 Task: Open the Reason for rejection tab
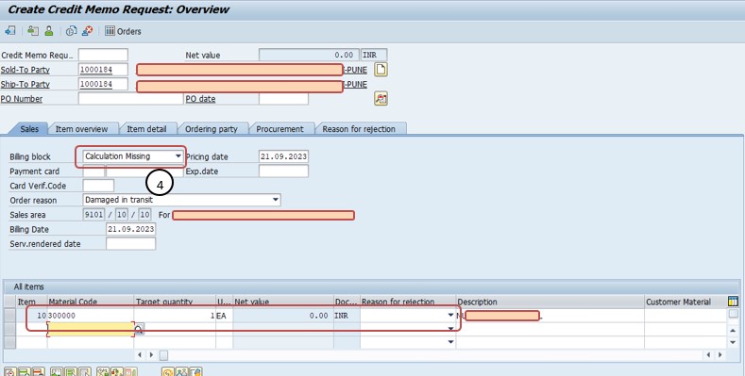coord(359,128)
